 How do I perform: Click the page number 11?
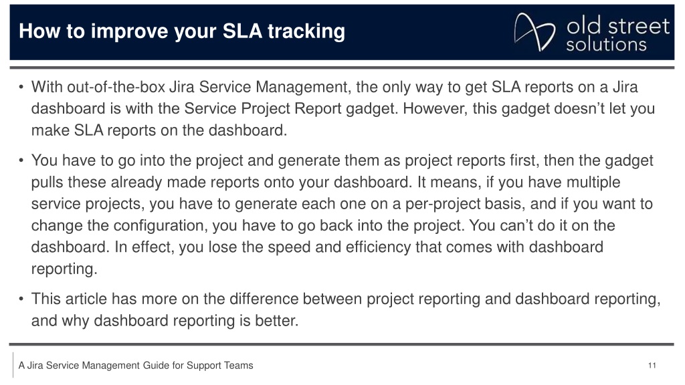point(652,366)
